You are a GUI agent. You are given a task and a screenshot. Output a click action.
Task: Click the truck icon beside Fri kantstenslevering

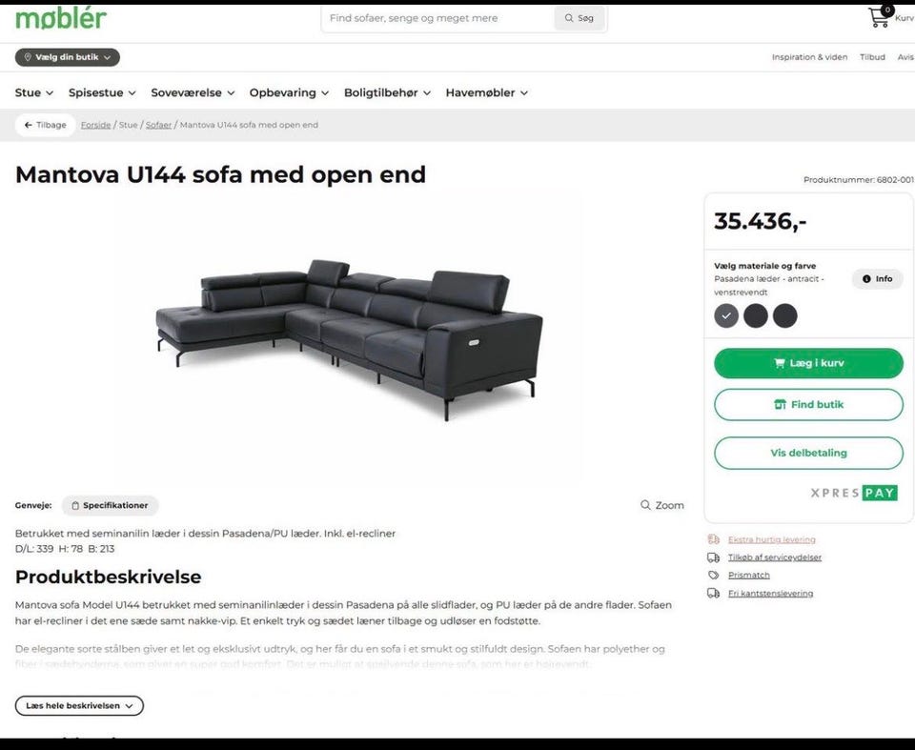(713, 593)
